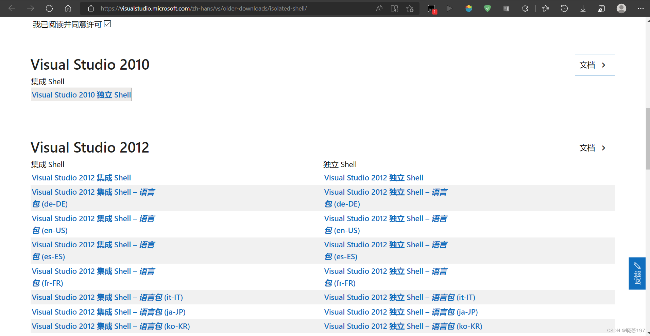This screenshot has height=336, width=650.
Task: Add this page to favorites
Action: pyautogui.click(x=409, y=8)
